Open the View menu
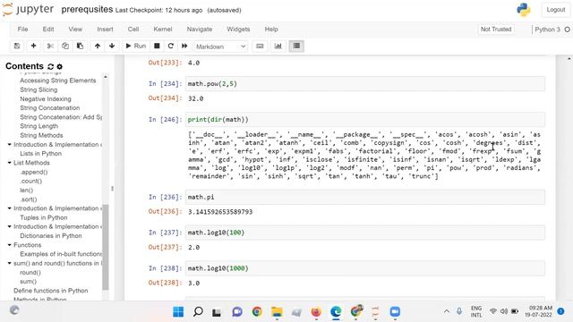The image size is (573, 322). tap(75, 30)
